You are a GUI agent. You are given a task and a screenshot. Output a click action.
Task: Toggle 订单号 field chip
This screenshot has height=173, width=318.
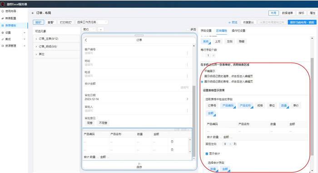pyautogui.click(x=212, y=106)
